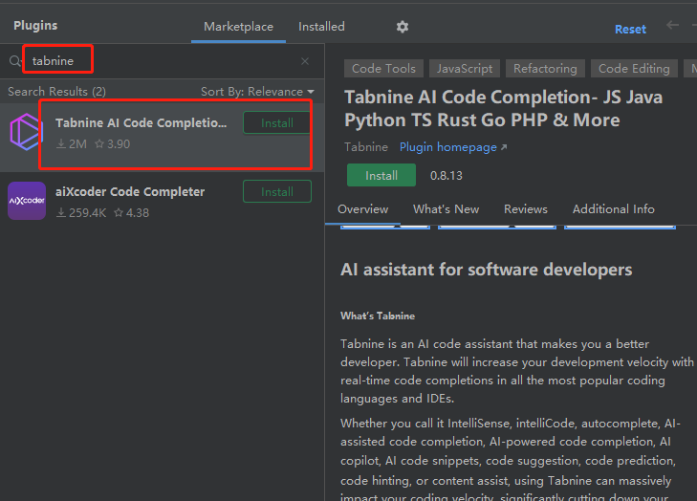The height and width of the screenshot is (501, 697).
Task: Clear the tabnine search text
Action: coord(305,61)
